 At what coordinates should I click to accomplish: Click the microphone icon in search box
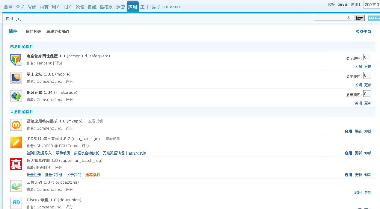[349, 18]
